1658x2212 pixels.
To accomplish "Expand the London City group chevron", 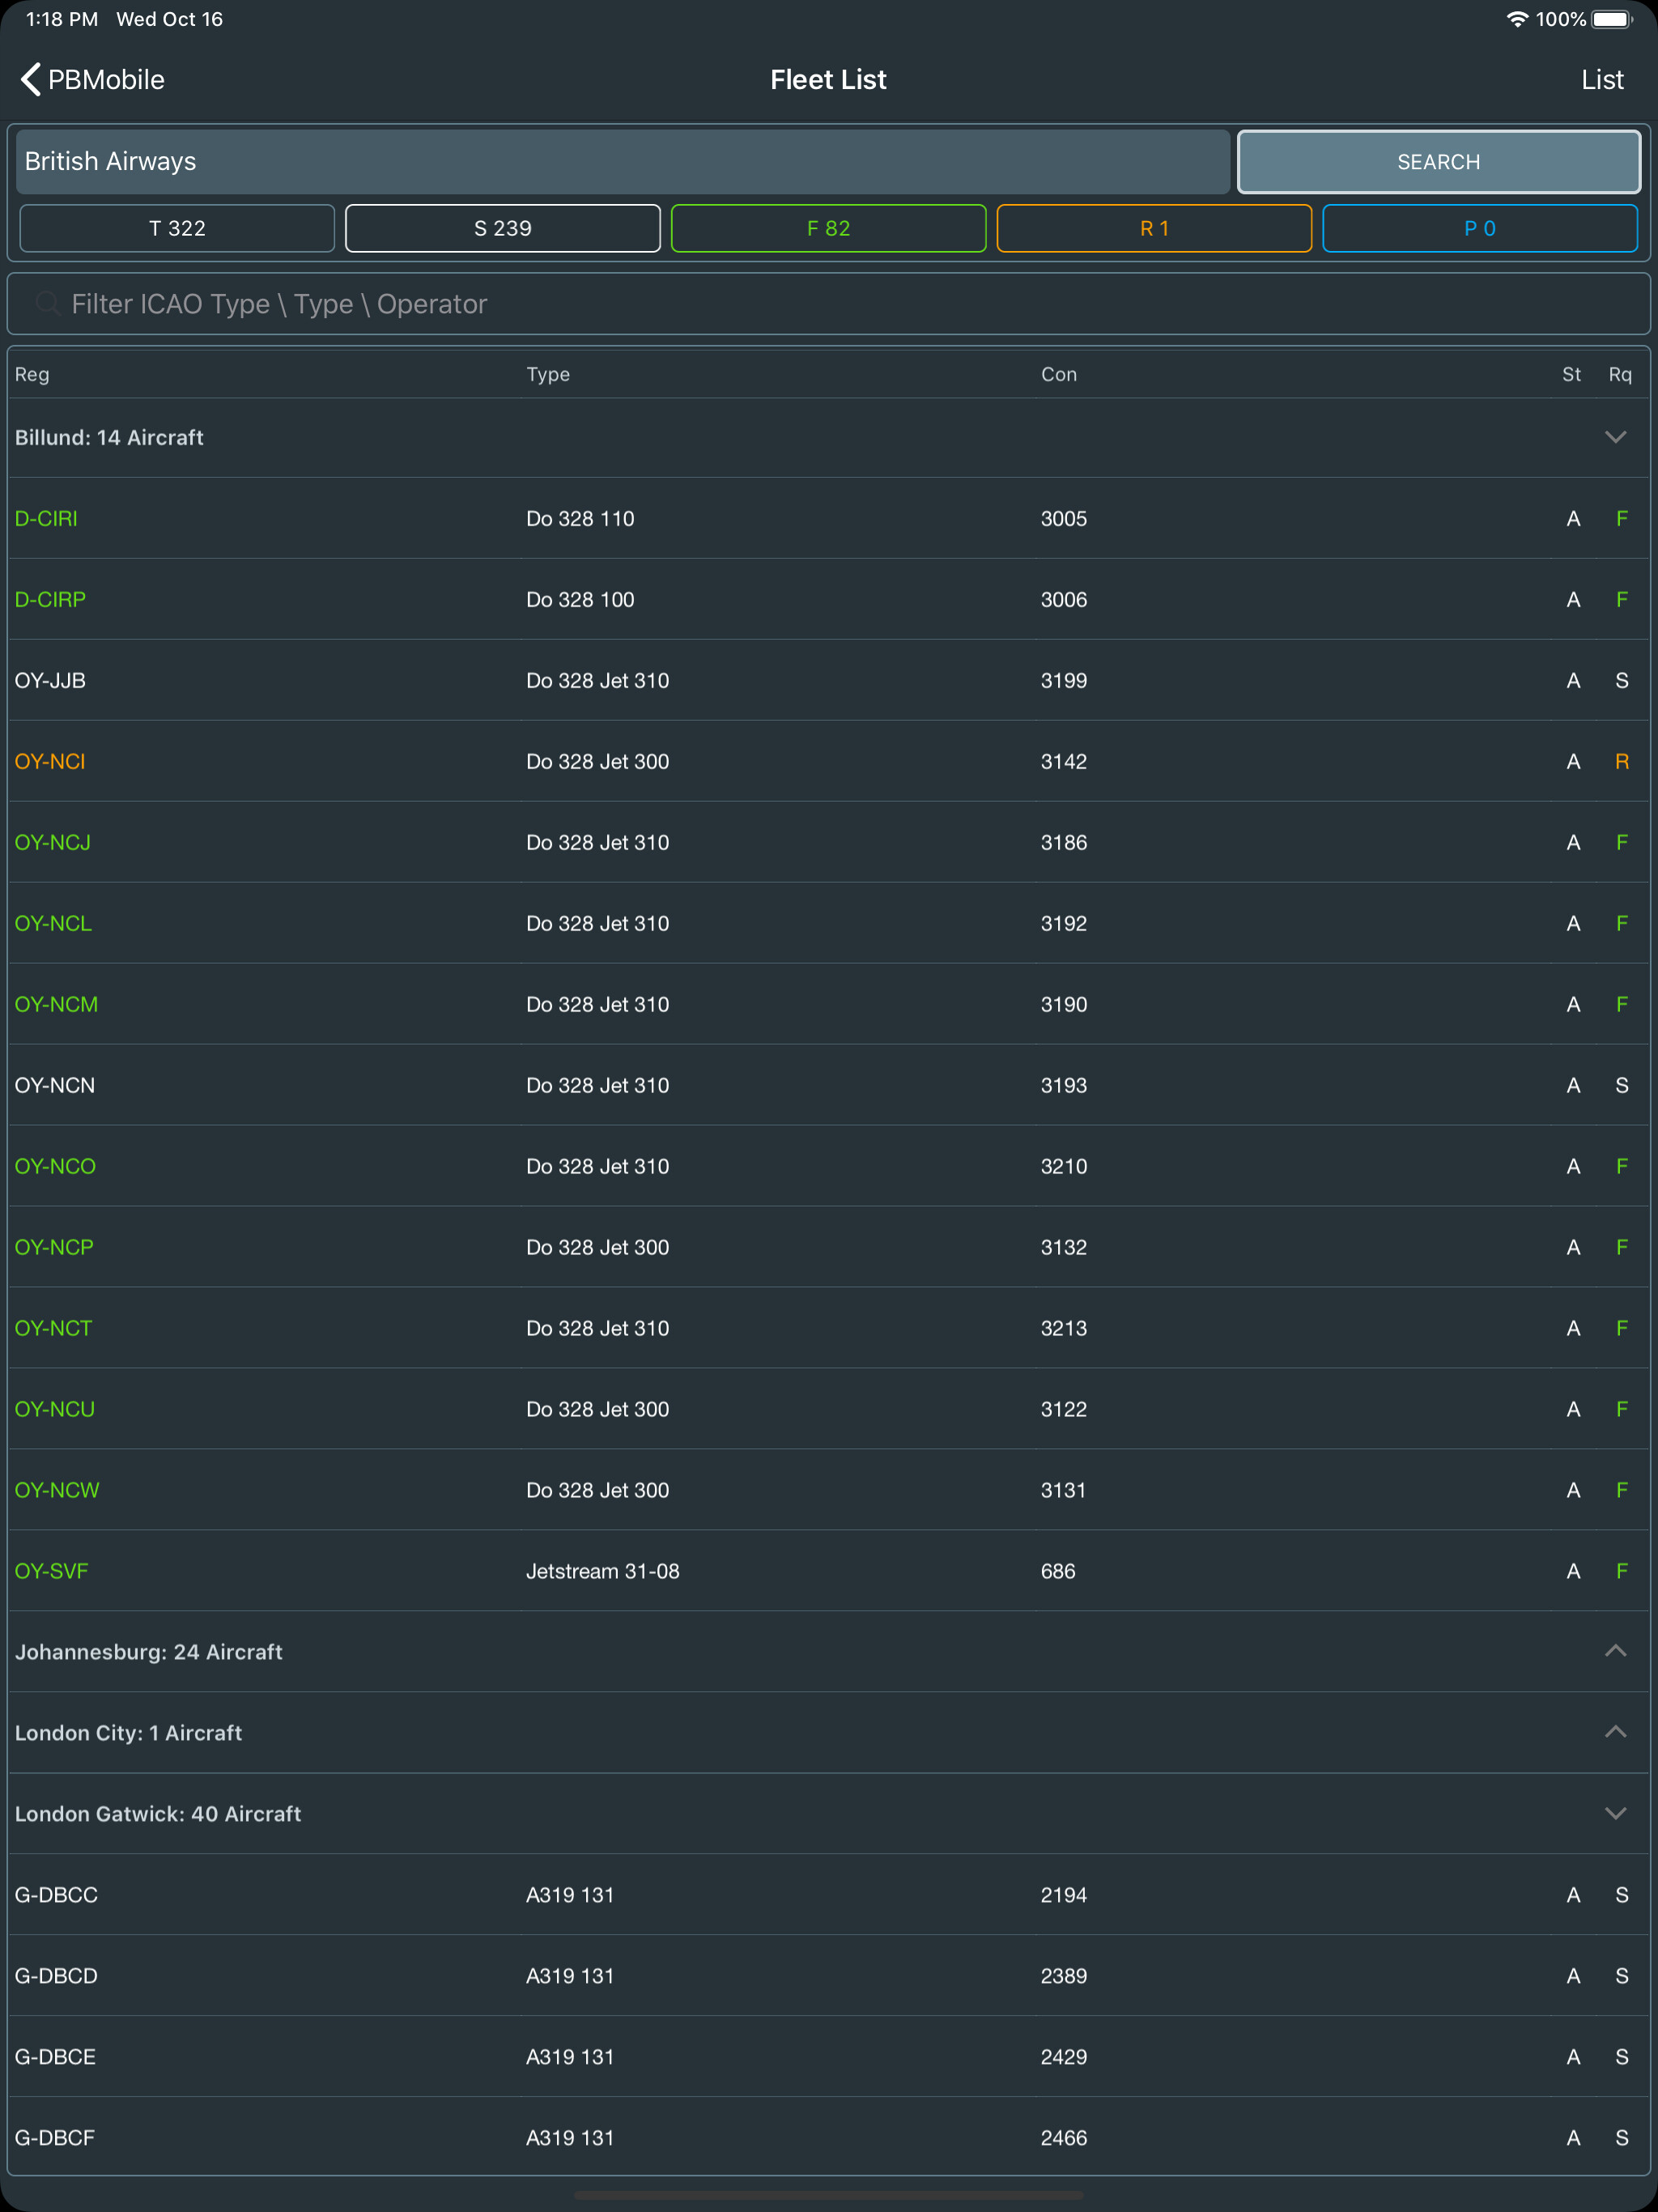I will [1615, 1732].
